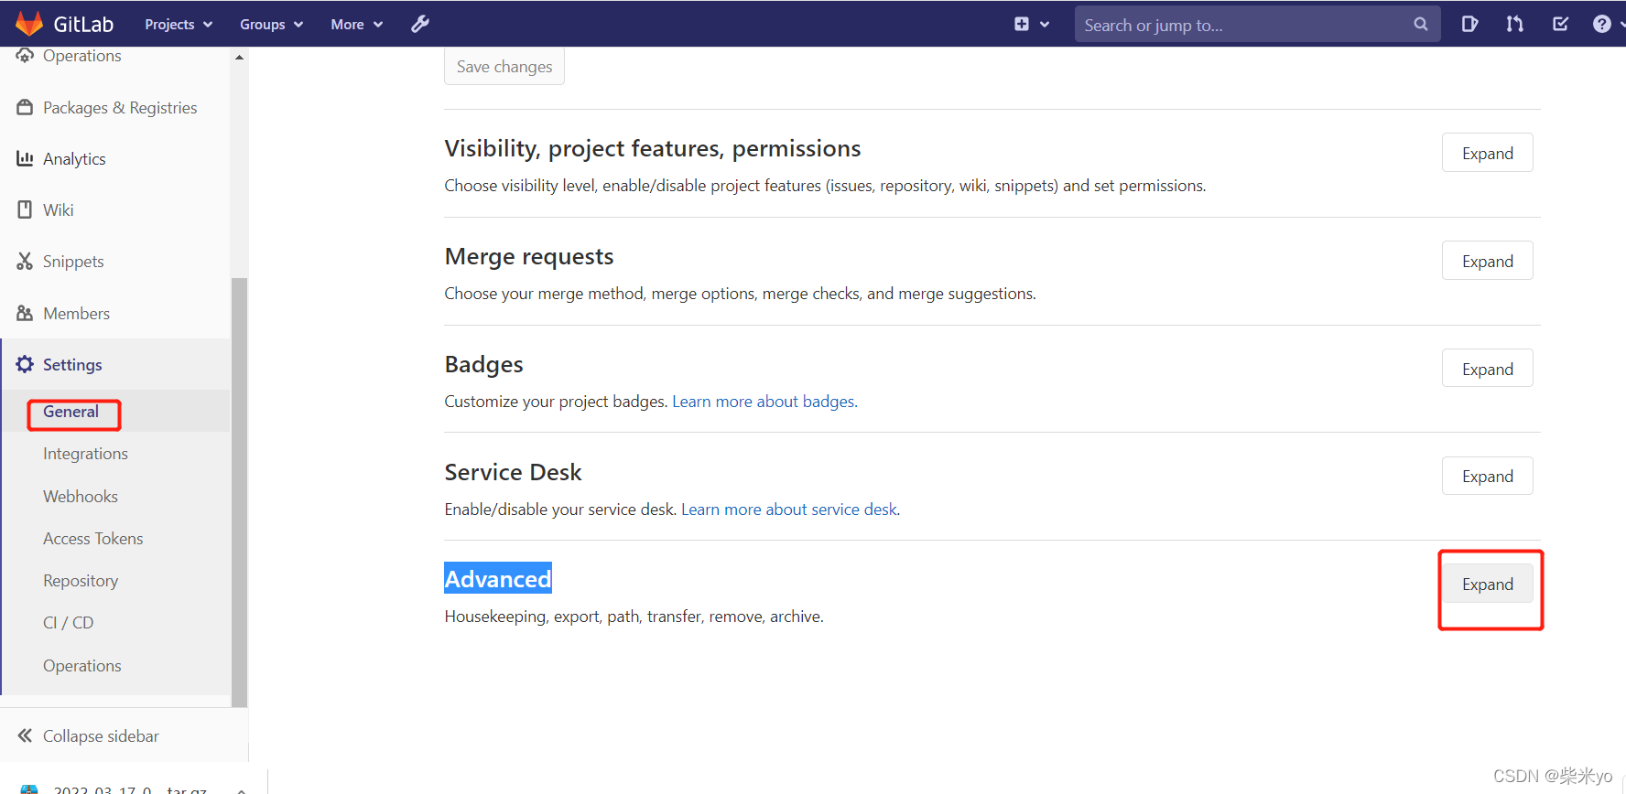
Task: Open merge requests icon in top bar
Action: pos(1515,24)
